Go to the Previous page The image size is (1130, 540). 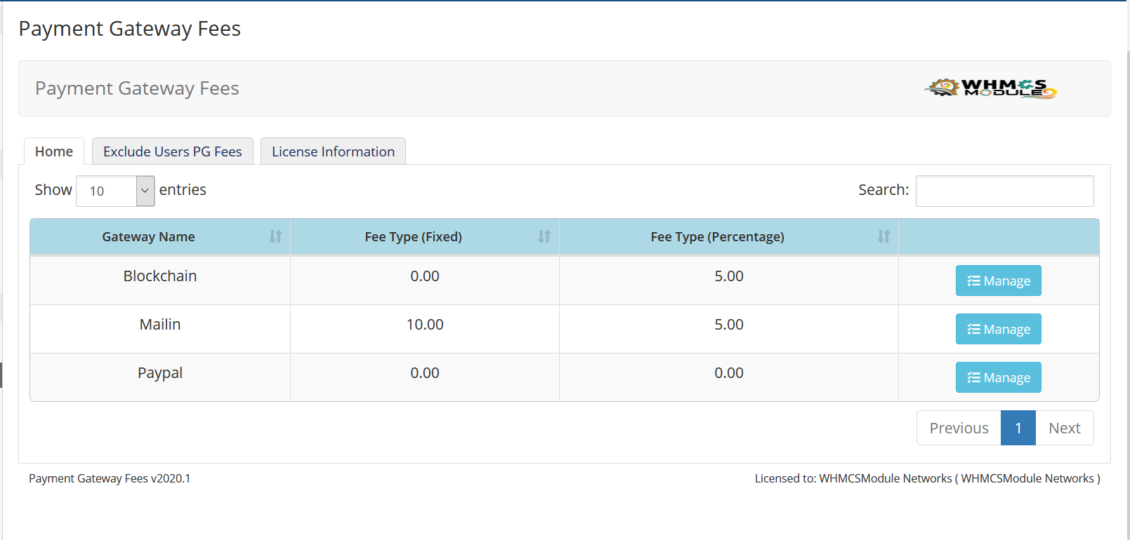pyautogui.click(x=959, y=428)
